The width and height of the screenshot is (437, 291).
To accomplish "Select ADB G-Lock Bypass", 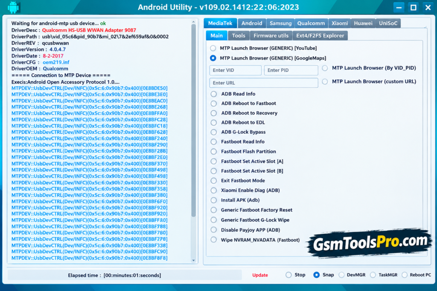I will point(214,132).
